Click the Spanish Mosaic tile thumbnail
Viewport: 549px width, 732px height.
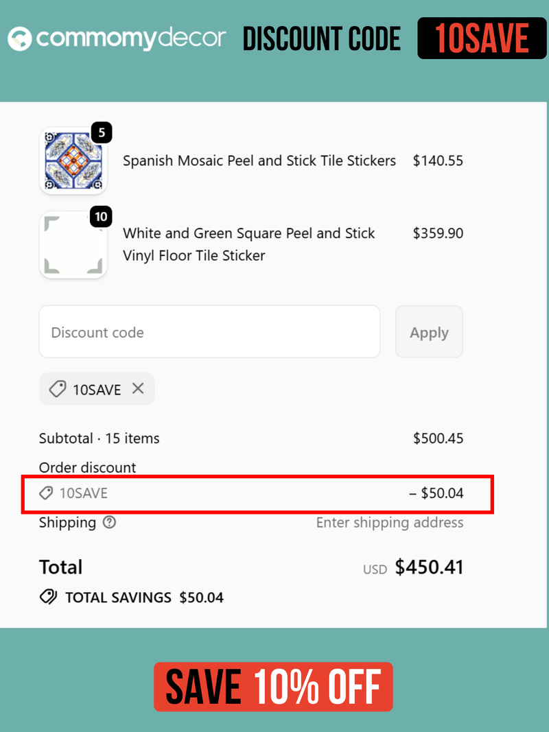tap(73, 160)
